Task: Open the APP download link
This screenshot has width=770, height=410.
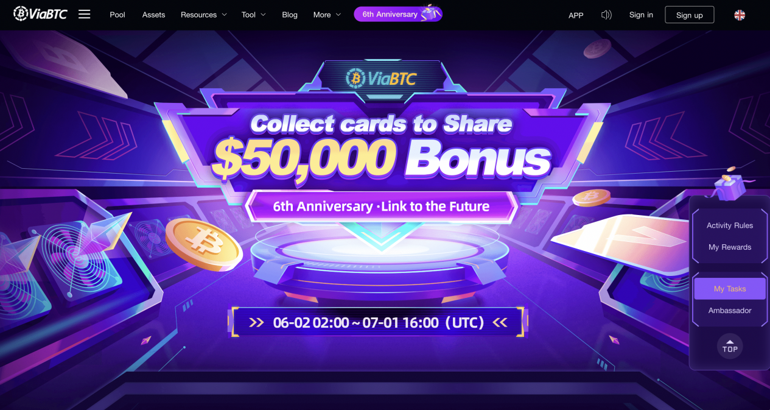Action: [x=576, y=15]
